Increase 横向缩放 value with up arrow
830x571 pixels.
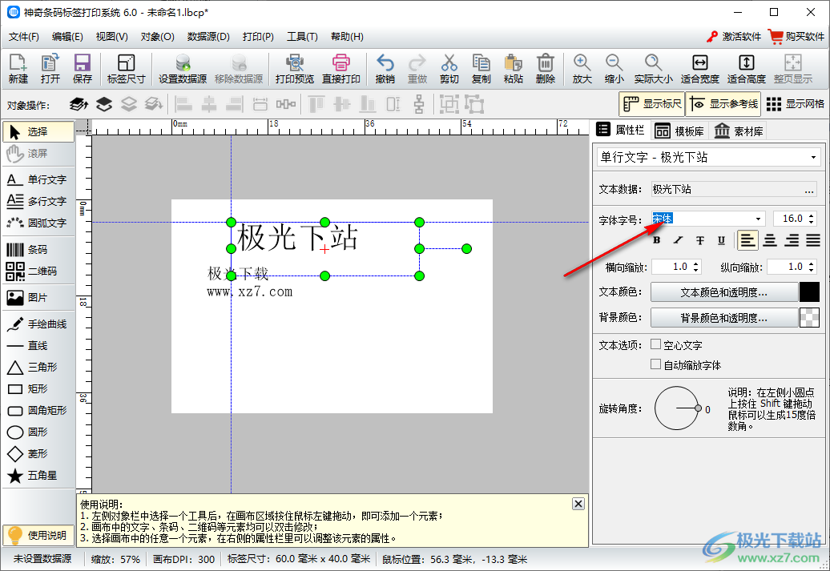point(696,263)
